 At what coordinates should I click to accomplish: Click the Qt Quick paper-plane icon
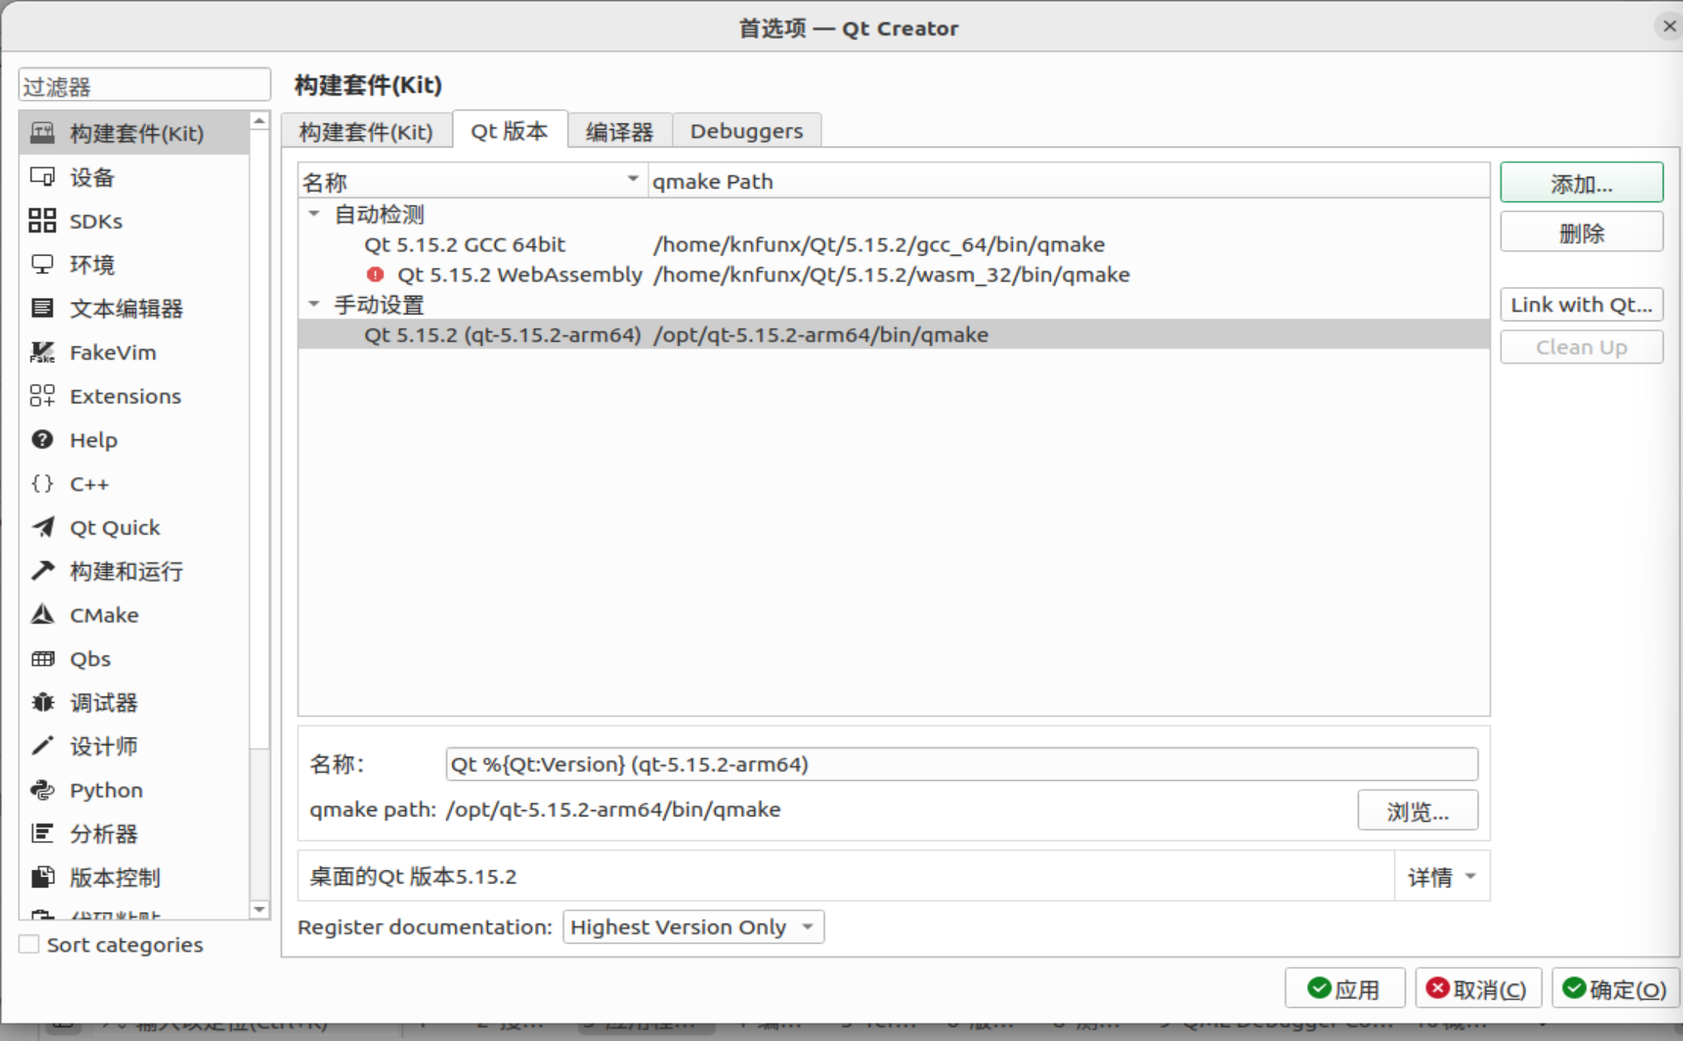click(x=42, y=527)
